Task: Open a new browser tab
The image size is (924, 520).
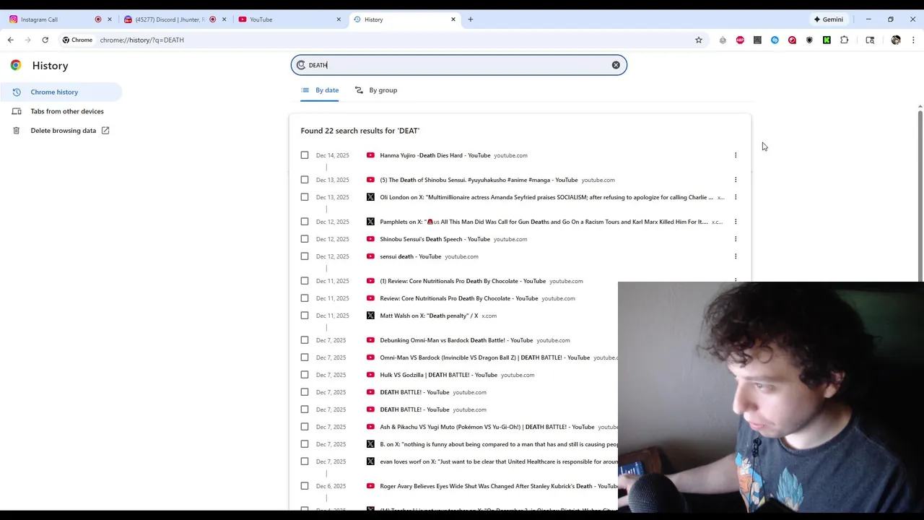Action: click(x=471, y=19)
